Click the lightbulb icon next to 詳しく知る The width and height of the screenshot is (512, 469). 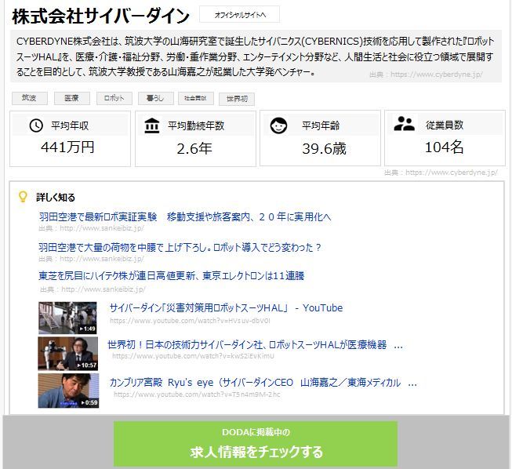coord(23,197)
